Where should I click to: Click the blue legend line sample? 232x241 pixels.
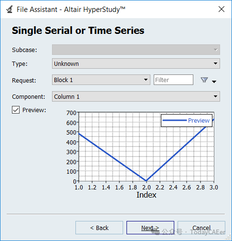click(x=174, y=120)
